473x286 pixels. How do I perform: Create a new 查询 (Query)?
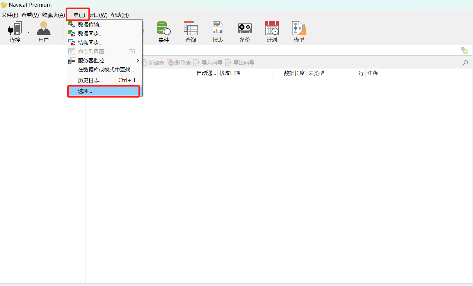point(191,31)
